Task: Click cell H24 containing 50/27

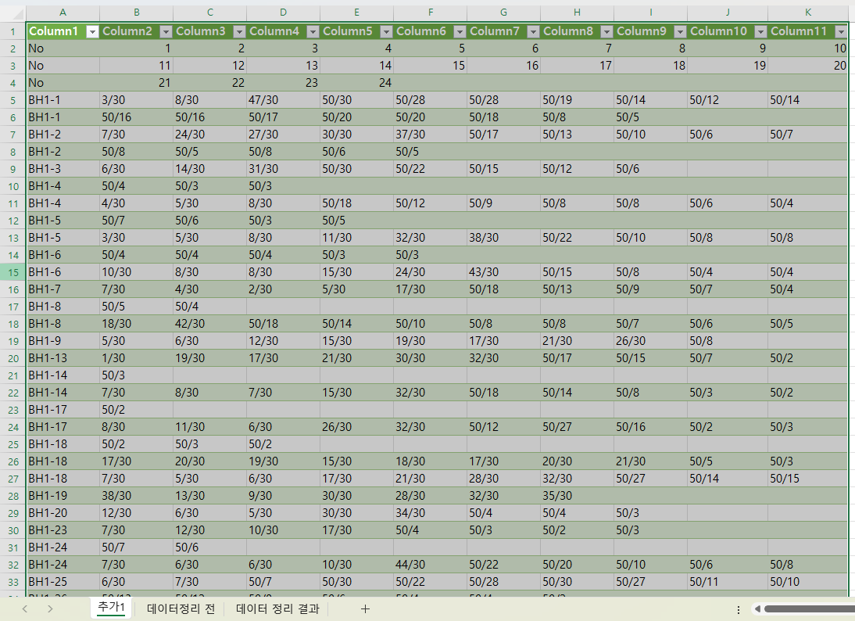Action: click(577, 427)
